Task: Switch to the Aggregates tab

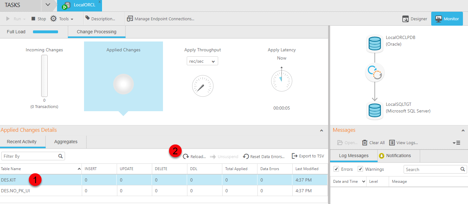Action: (x=66, y=142)
